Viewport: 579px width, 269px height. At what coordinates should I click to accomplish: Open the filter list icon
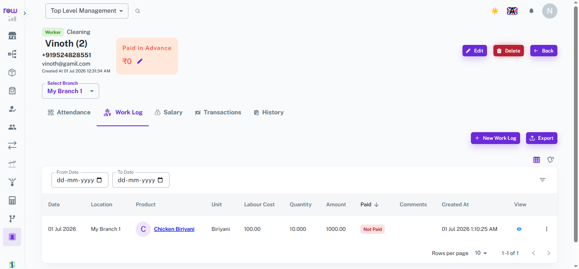tap(543, 180)
